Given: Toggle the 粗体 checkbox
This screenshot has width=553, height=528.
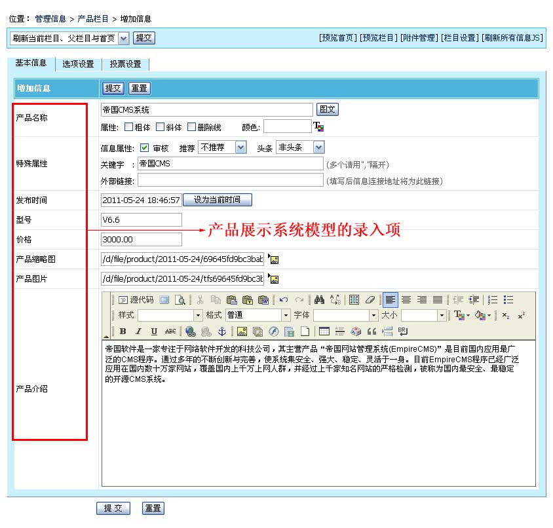Looking at the screenshot, I should click(129, 127).
